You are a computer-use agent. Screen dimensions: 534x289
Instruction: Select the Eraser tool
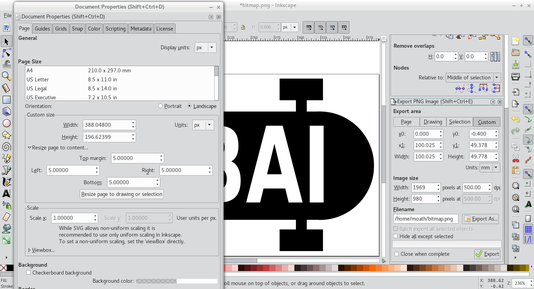pos(6,217)
